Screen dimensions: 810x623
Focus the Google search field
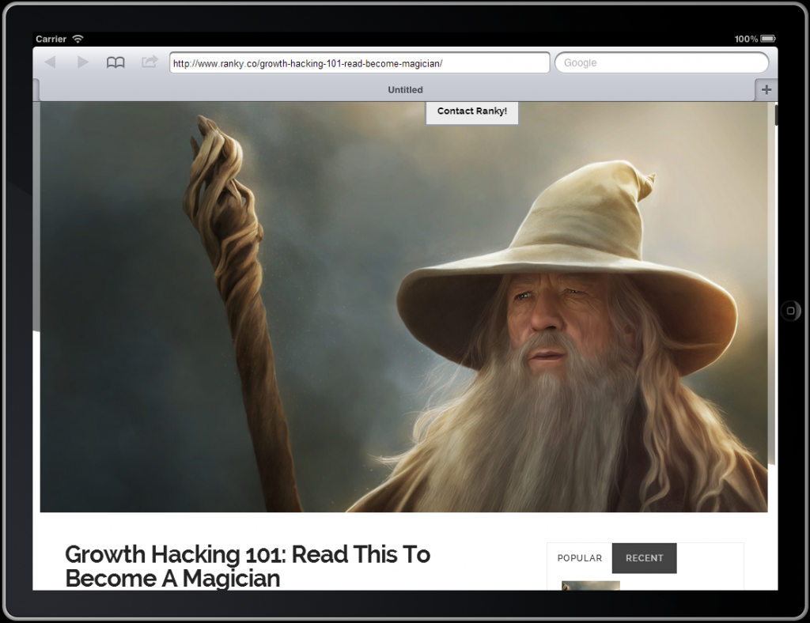coord(662,63)
